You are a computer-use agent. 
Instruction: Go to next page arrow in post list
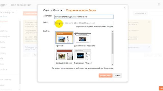pos(159,55)
